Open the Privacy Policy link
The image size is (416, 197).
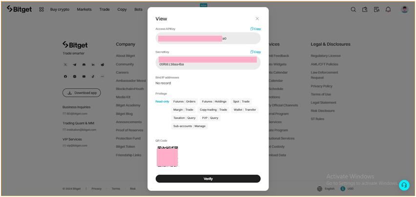point(322,87)
